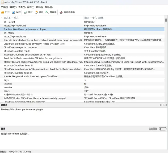Open the 转到(G) menu
This screenshot has width=168, height=153.
pyautogui.click(x=40, y=7)
